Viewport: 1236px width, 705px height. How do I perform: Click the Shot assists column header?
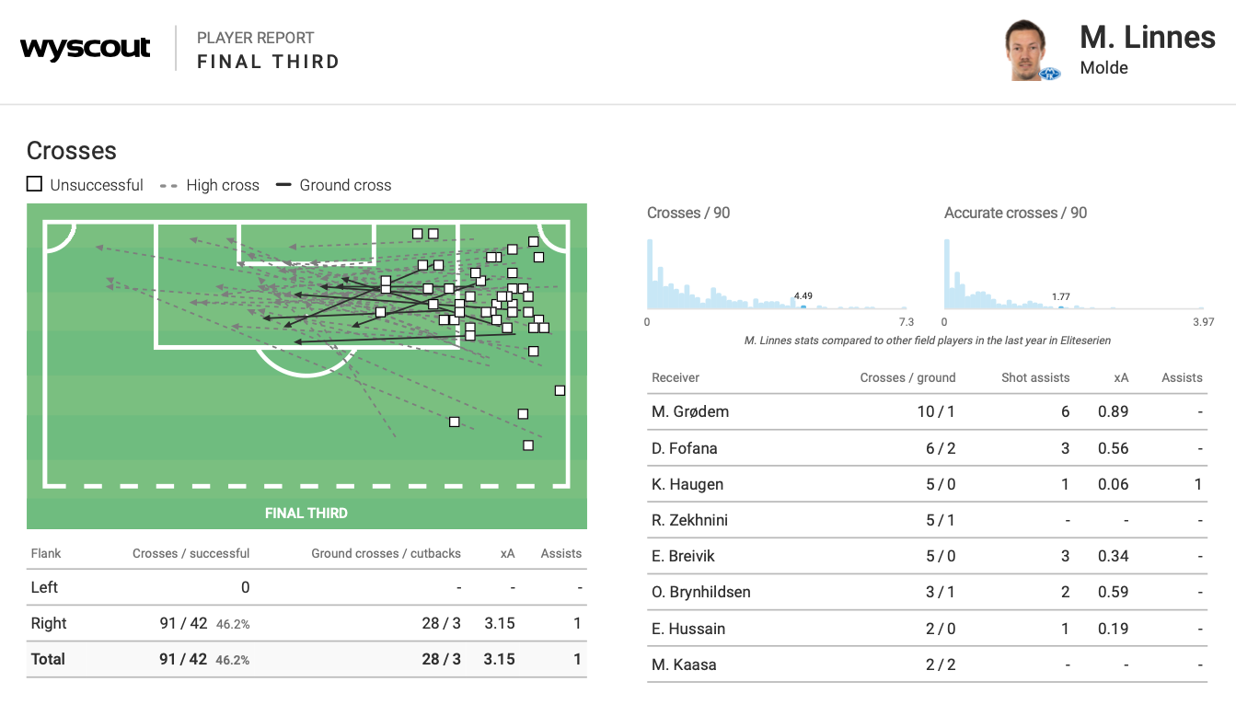tap(1034, 377)
